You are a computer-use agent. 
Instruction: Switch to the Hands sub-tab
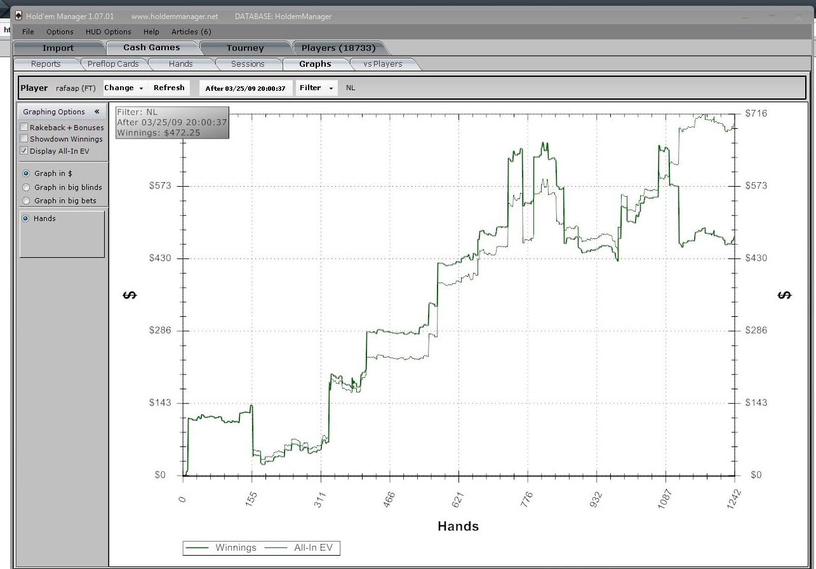(x=181, y=64)
